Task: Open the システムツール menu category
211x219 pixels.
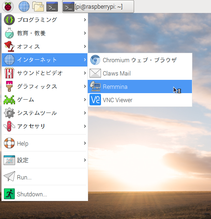Action: click(45, 113)
